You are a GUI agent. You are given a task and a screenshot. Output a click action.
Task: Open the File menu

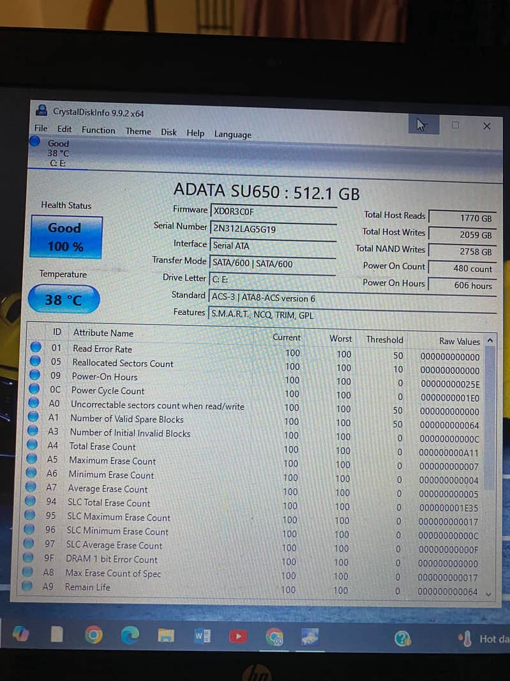tap(41, 128)
